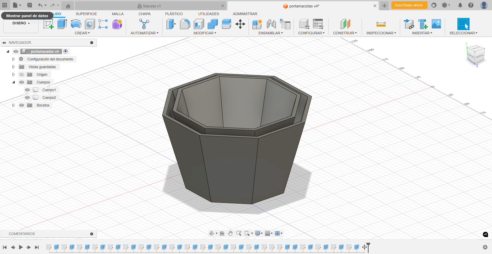Toggle visibility of the Cuerpos folder
The width and height of the screenshot is (492, 254).
22,82
